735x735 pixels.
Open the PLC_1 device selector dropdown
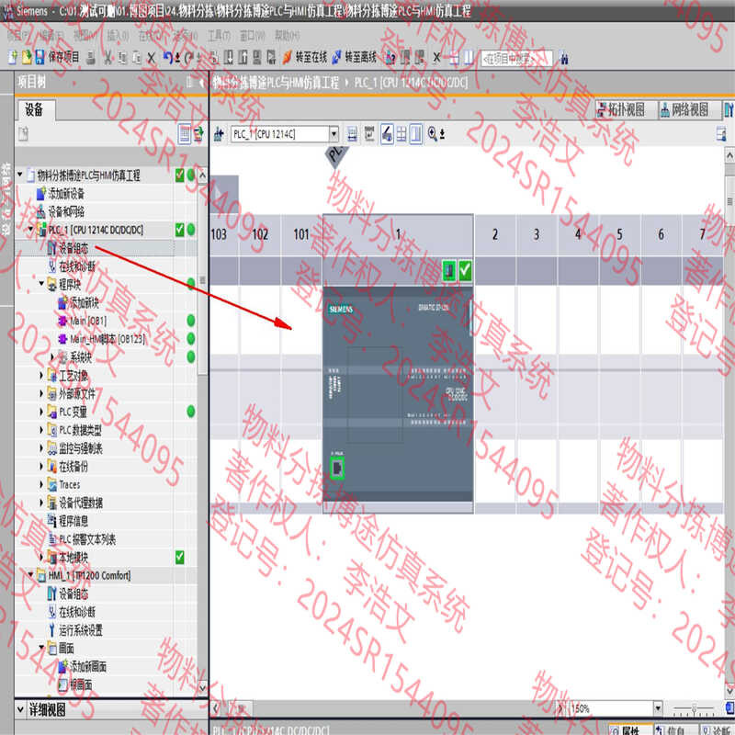[x=333, y=134]
